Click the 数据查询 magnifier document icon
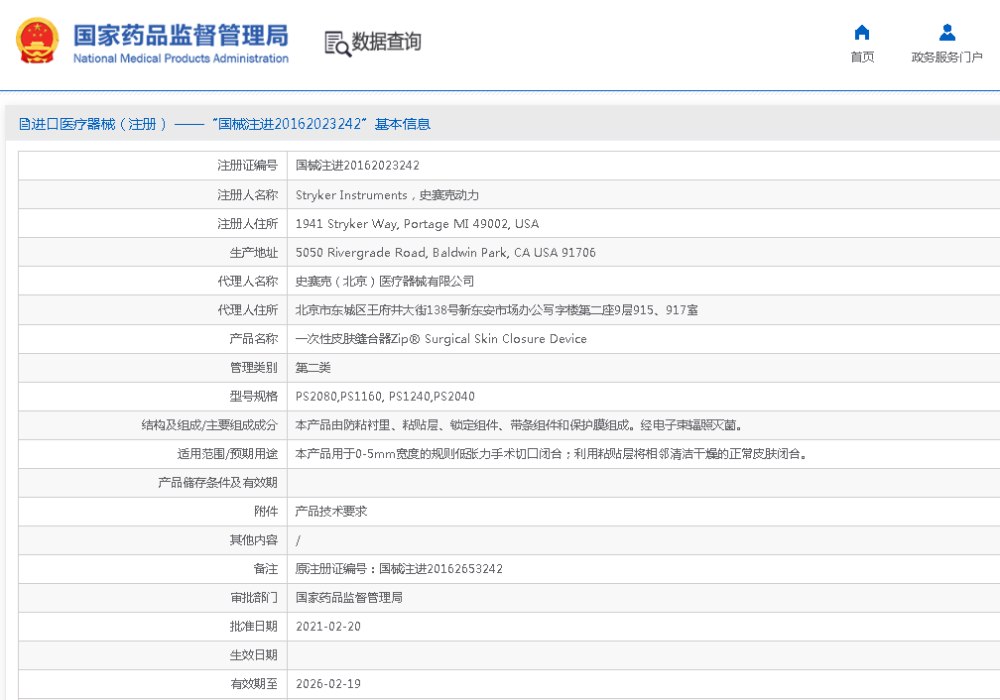The height and width of the screenshot is (700, 1000). [x=337, y=43]
